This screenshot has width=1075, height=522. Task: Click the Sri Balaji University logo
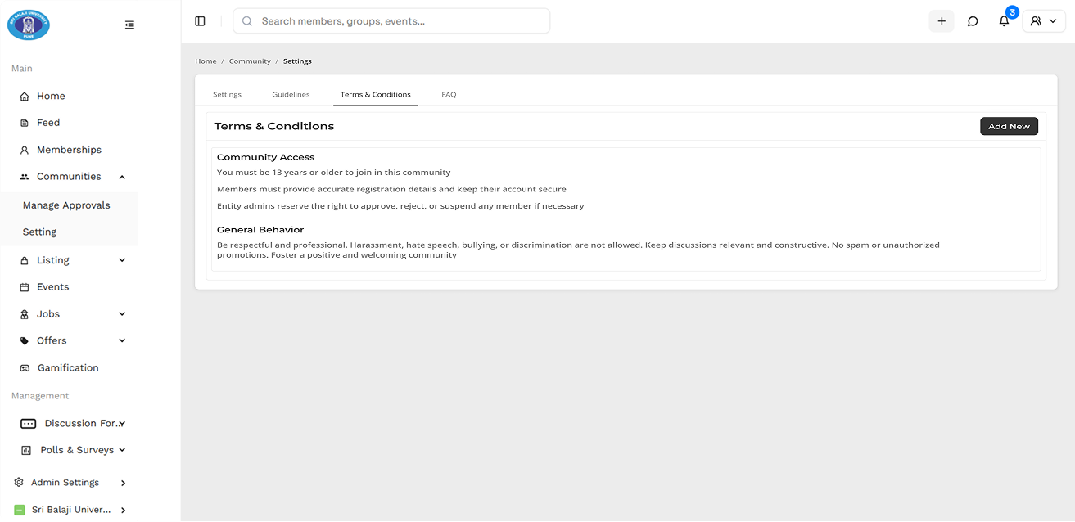coord(29,25)
